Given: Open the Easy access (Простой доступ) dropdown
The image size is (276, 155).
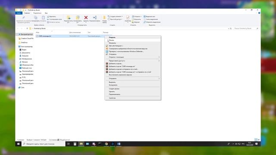Looking at the screenshot, I should pos(115,19).
